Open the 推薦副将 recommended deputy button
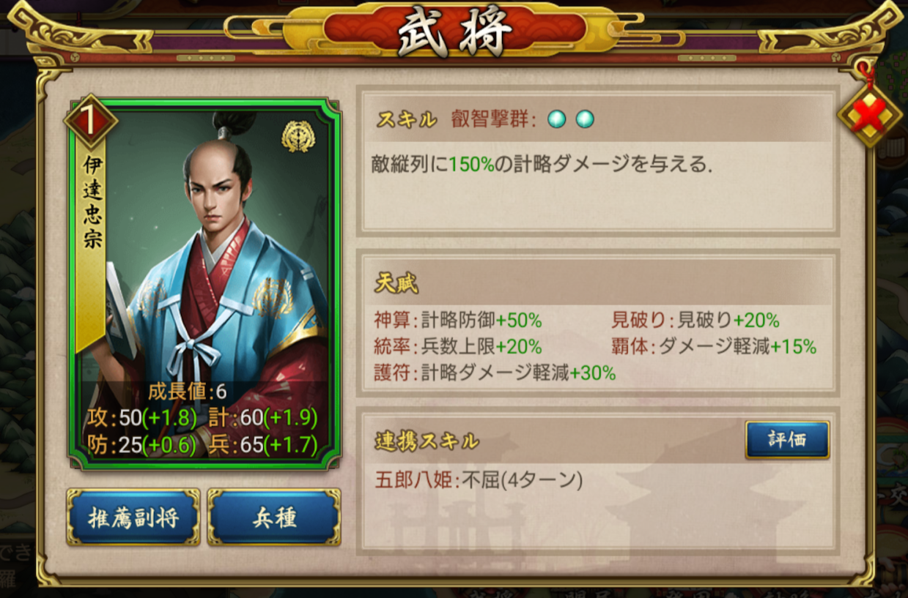Viewport: 908px width, 598px height. coord(133,517)
